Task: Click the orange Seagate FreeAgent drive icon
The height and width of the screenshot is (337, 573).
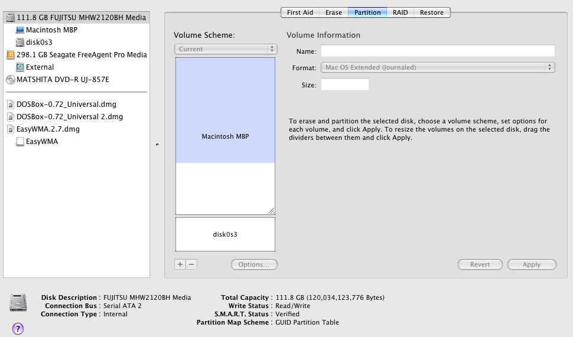Action: (x=11, y=55)
